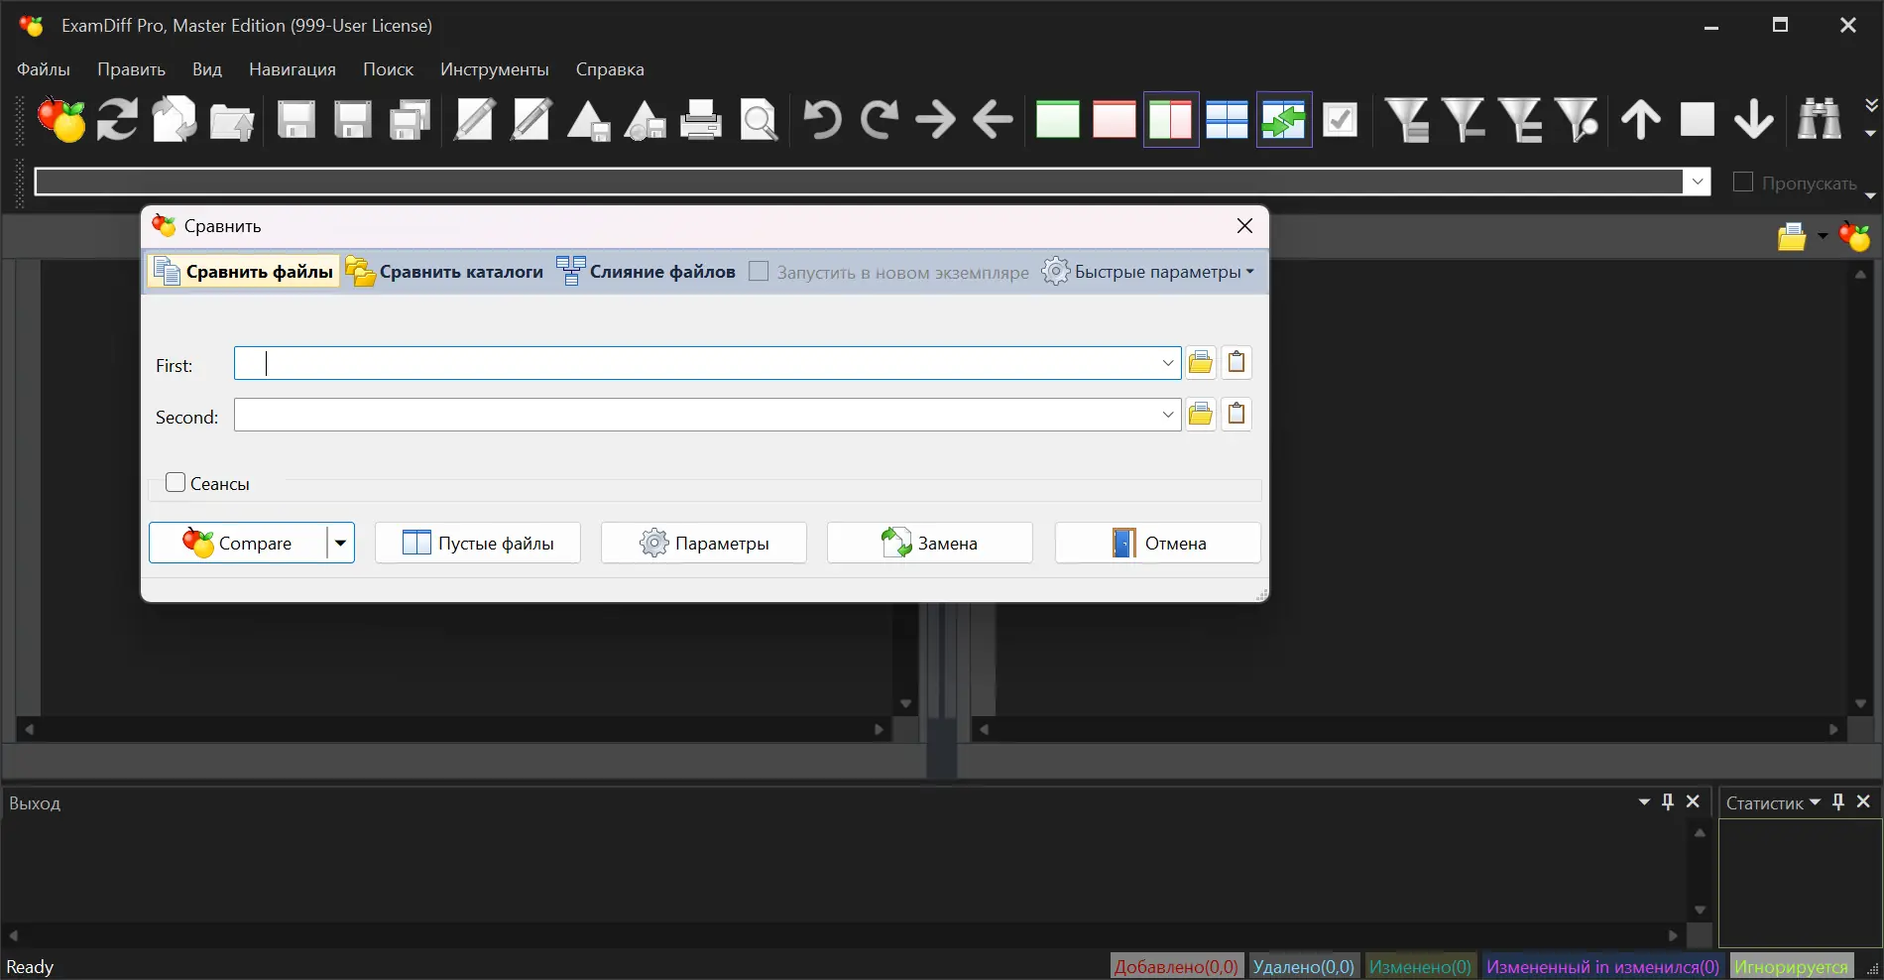Close the Сравнить dialog
The width and height of the screenshot is (1884, 980).
click(1244, 226)
